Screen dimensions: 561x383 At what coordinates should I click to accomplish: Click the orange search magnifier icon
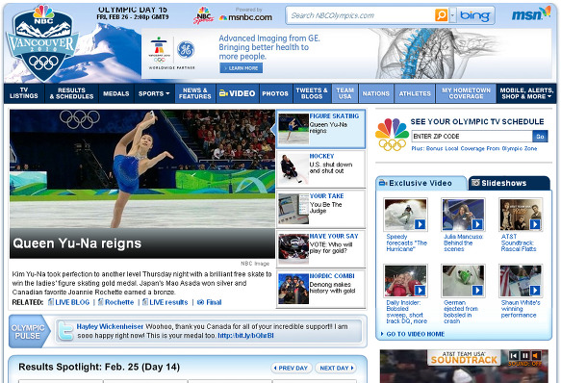click(x=441, y=15)
